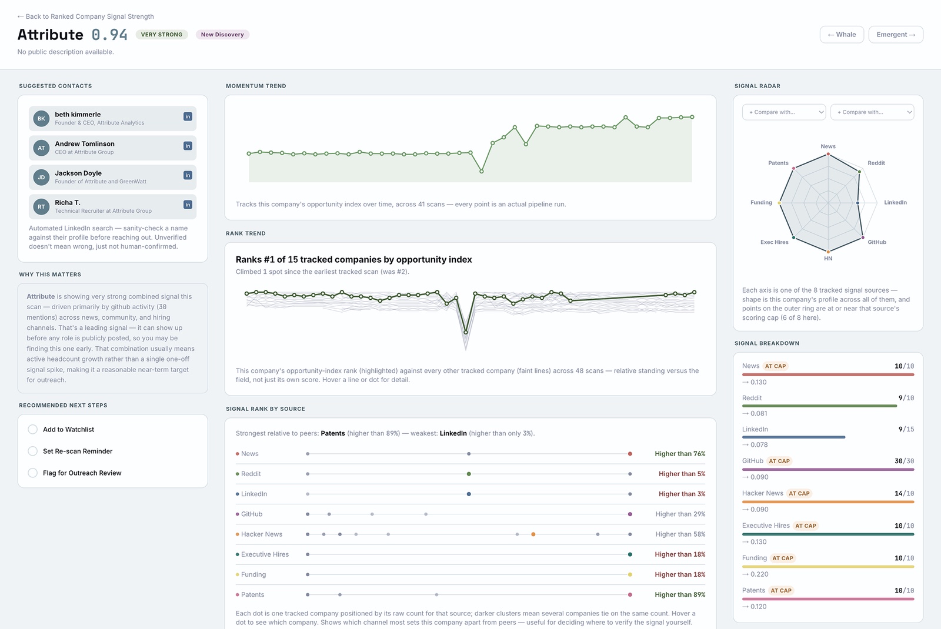Tick Flag for Outreach Review
This screenshot has width=941, height=629.
(x=33, y=473)
